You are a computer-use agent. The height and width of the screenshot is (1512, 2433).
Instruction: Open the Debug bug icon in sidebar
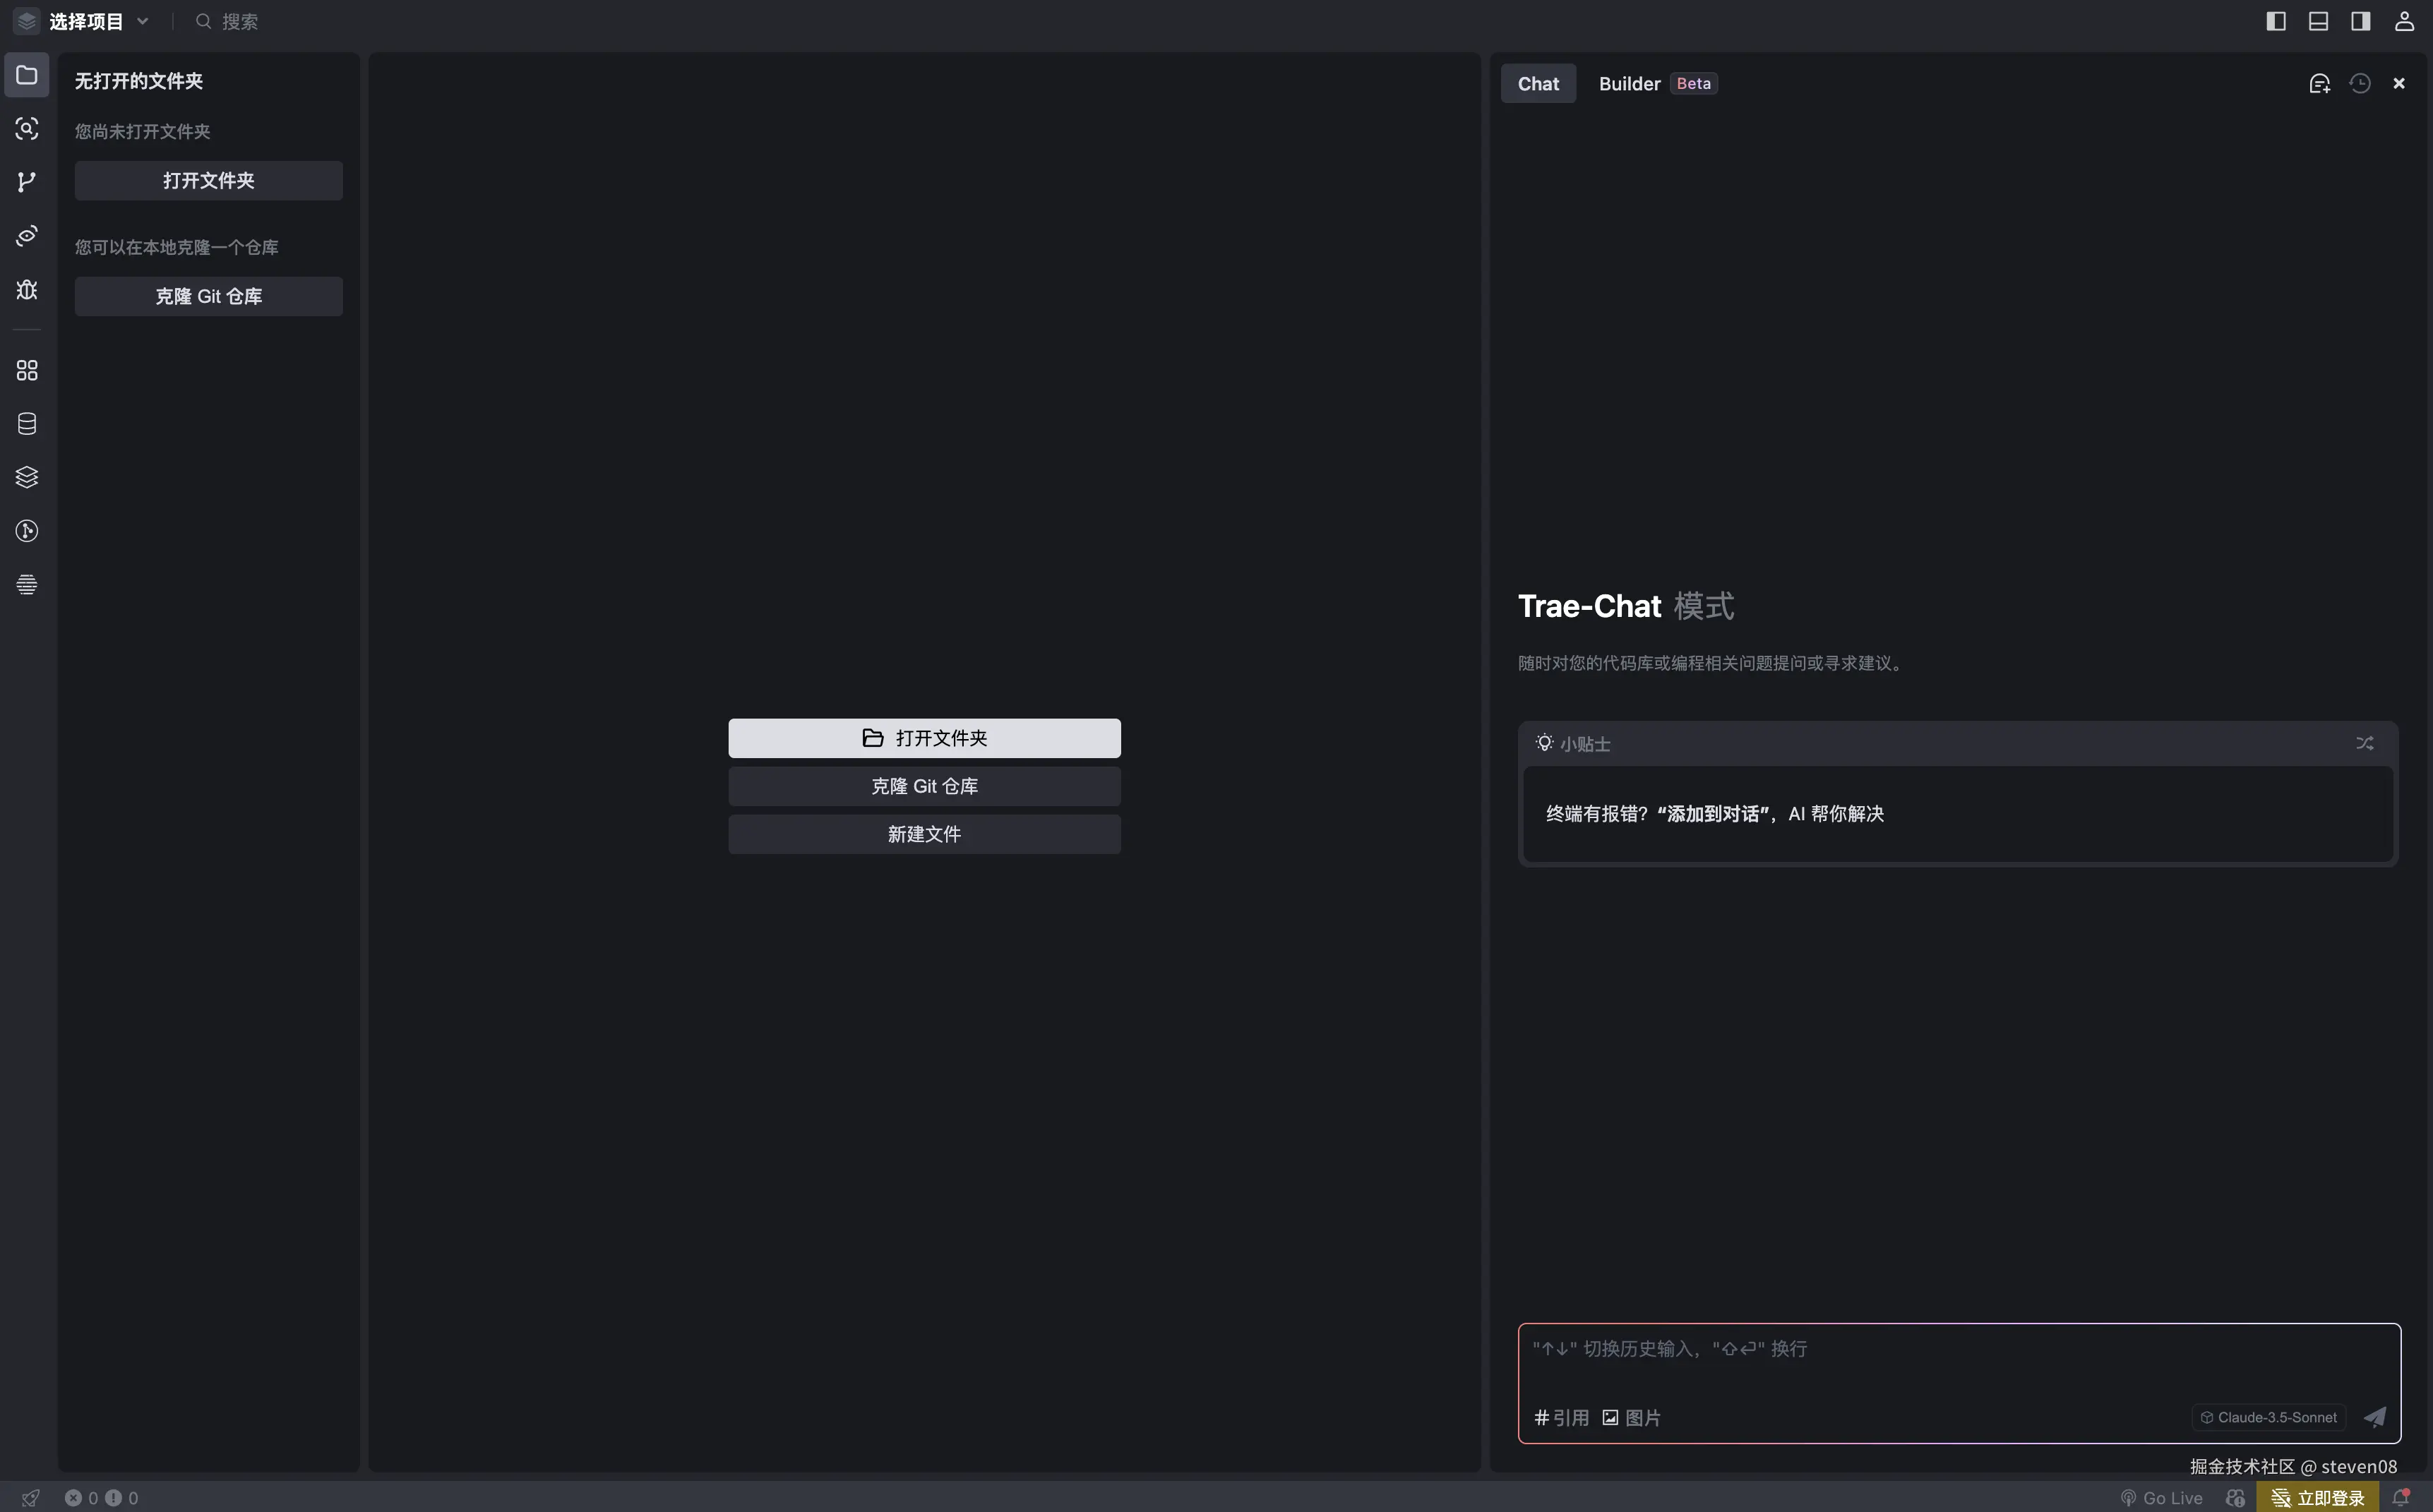(27, 290)
